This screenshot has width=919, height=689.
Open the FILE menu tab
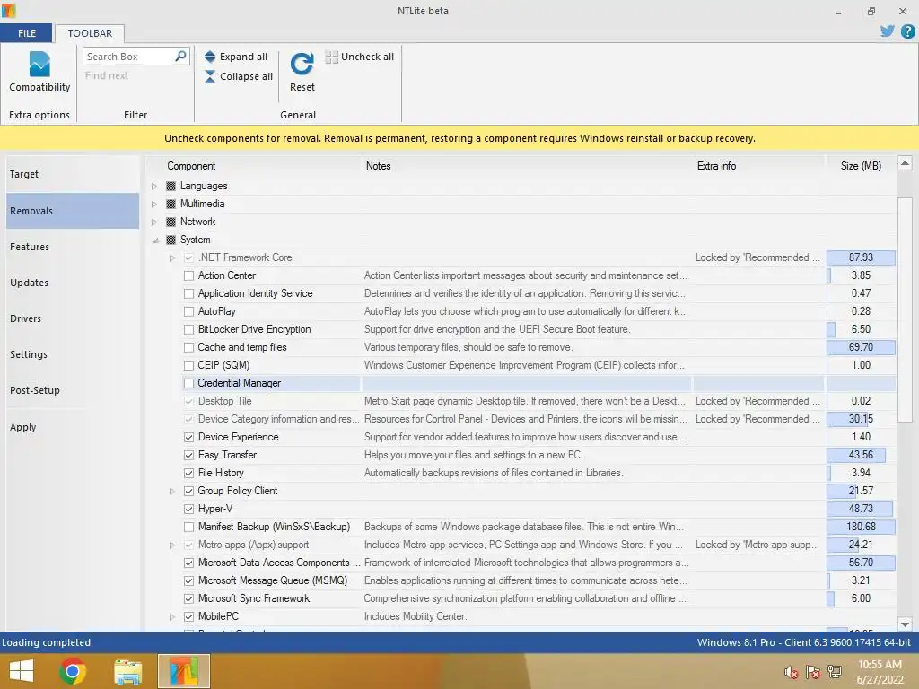click(26, 33)
